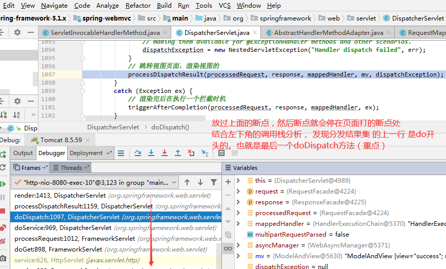Viewport: 446px width, 269px height.
Task: Toggle Mute Breakpoints icon
Action: (3, 241)
